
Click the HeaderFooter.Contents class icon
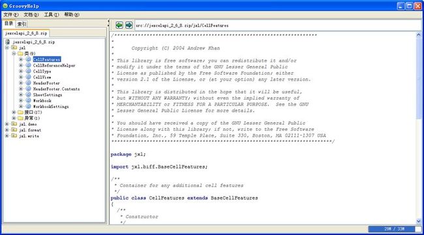[28, 89]
